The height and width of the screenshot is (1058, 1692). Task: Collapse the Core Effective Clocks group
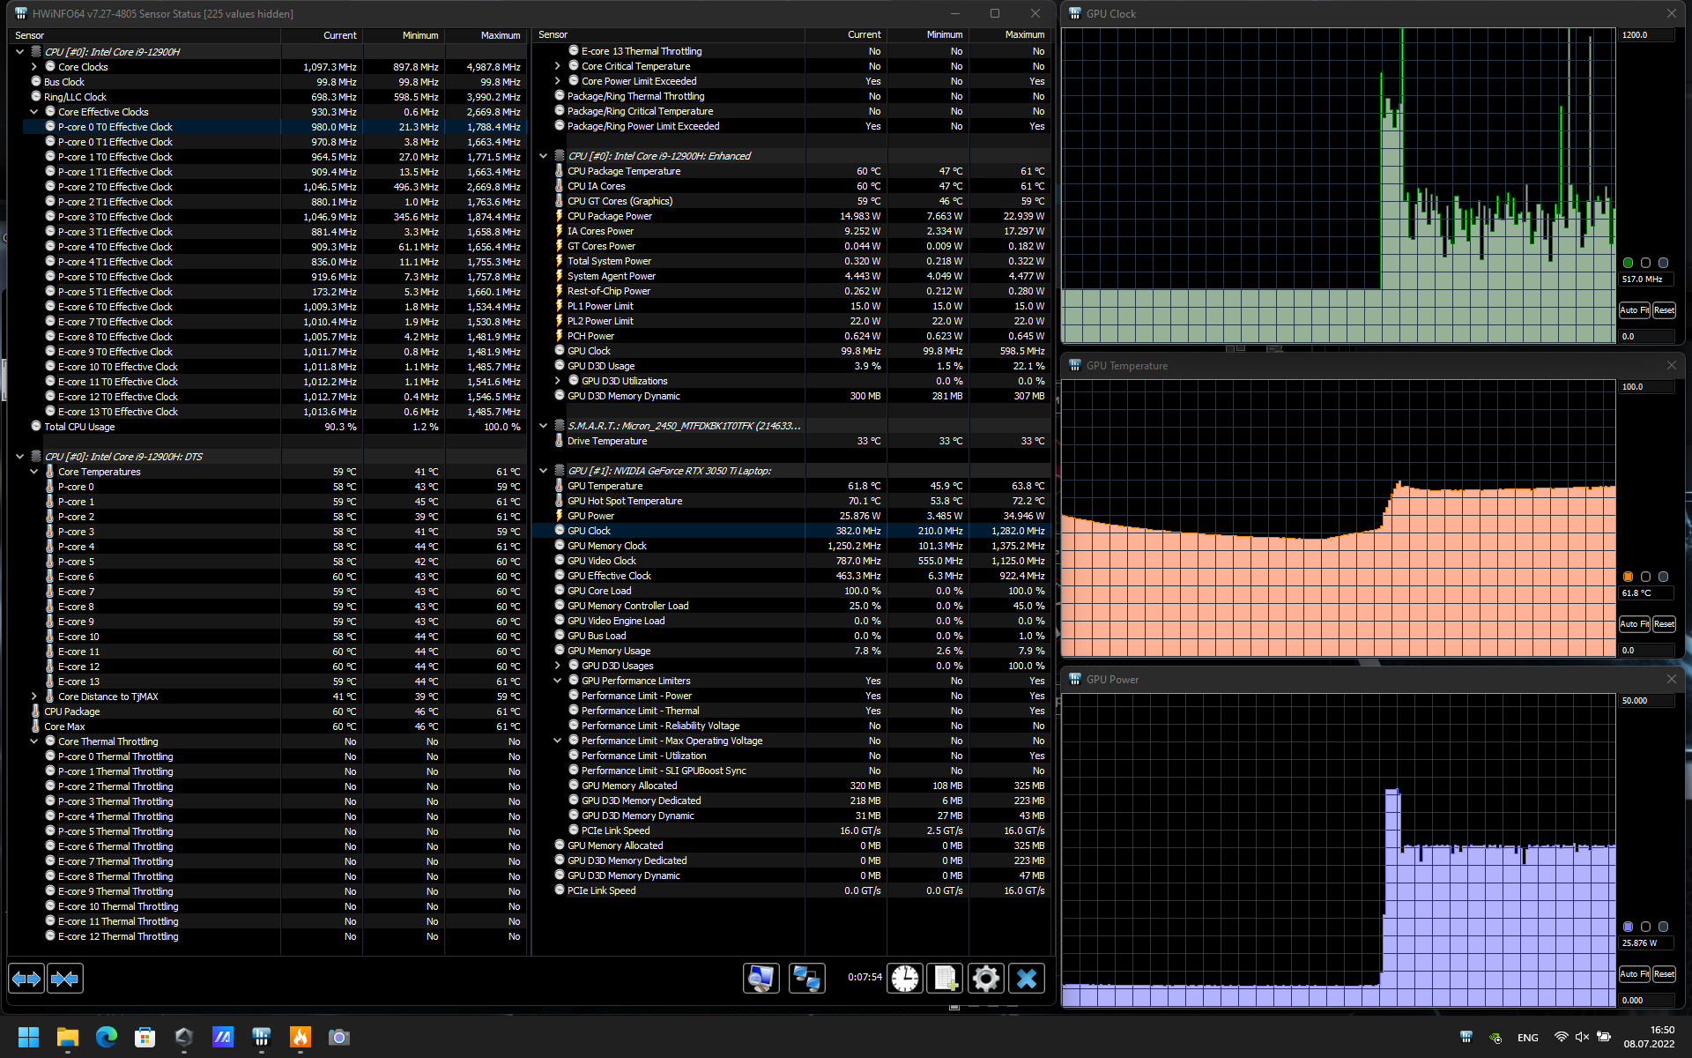click(x=34, y=112)
